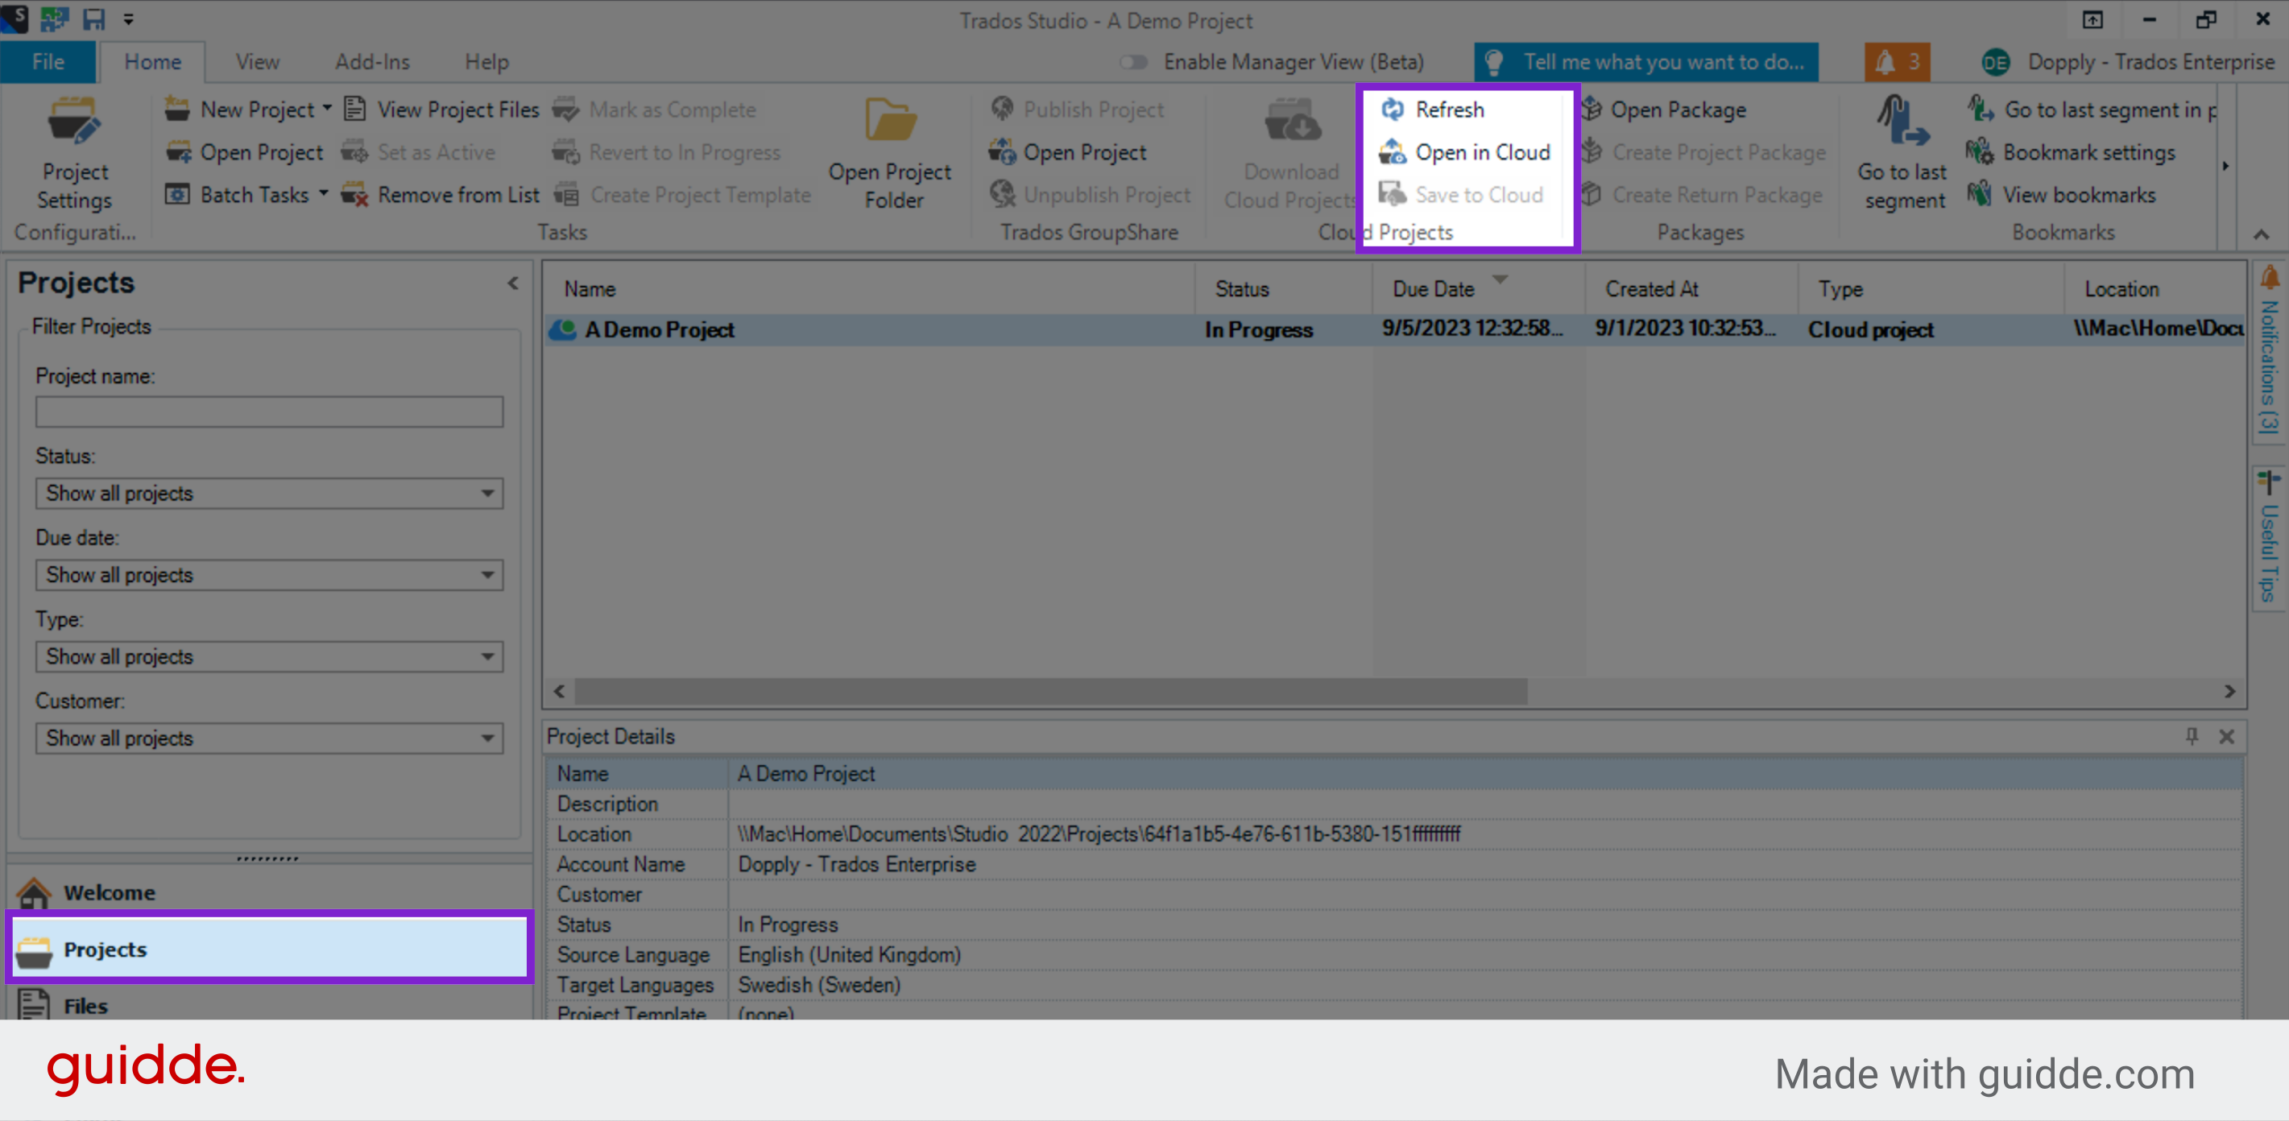This screenshot has height=1121, width=2289.
Task: Refresh the cloud projects list
Action: [x=1431, y=110]
